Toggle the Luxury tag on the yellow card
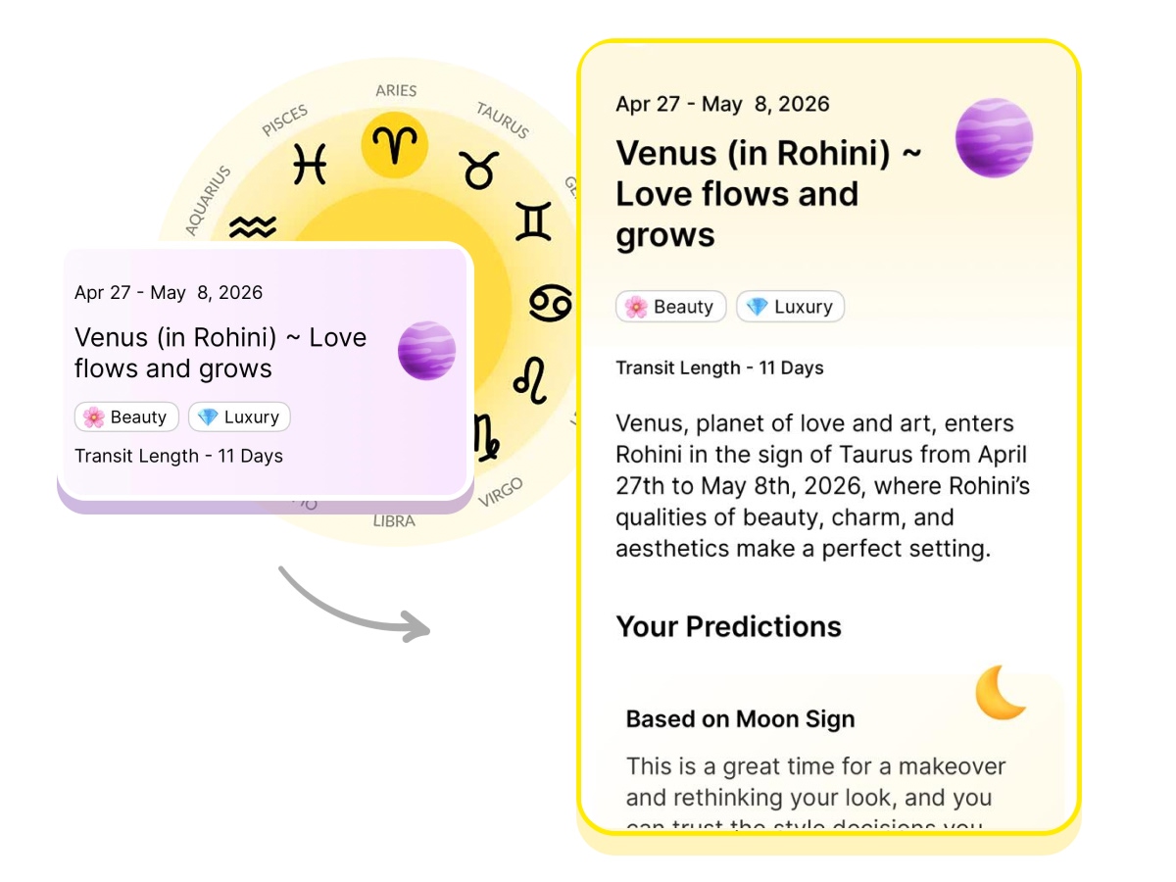The height and width of the screenshot is (882, 1176). coord(791,306)
